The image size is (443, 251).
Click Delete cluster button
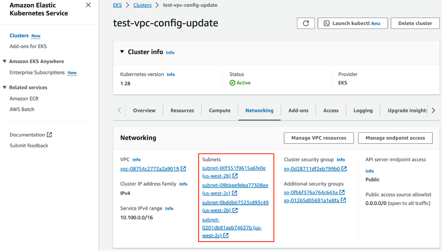(415, 24)
